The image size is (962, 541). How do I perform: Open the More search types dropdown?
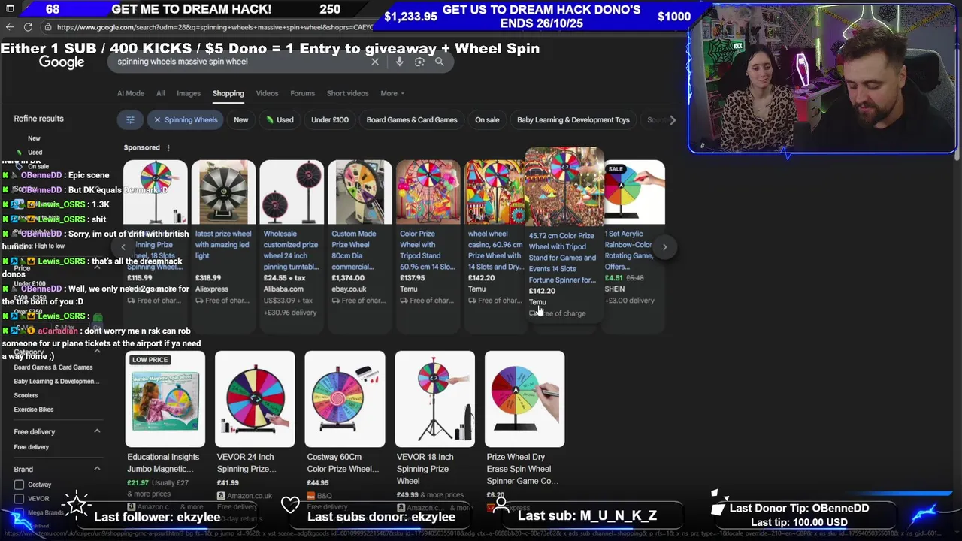tap(392, 93)
